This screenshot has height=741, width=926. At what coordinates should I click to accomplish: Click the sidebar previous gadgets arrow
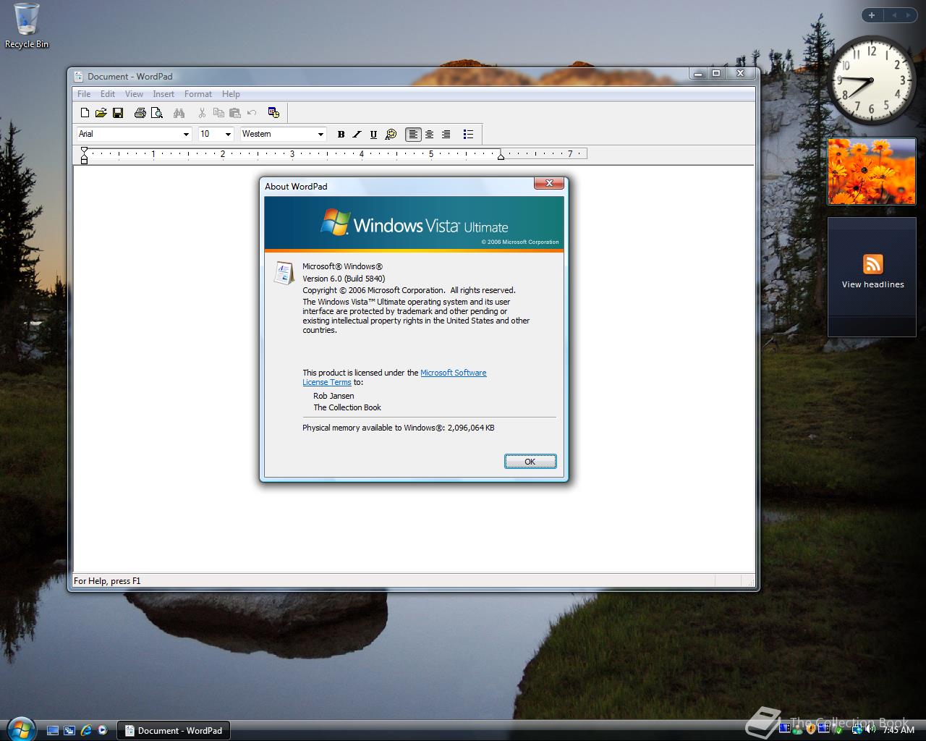893,15
